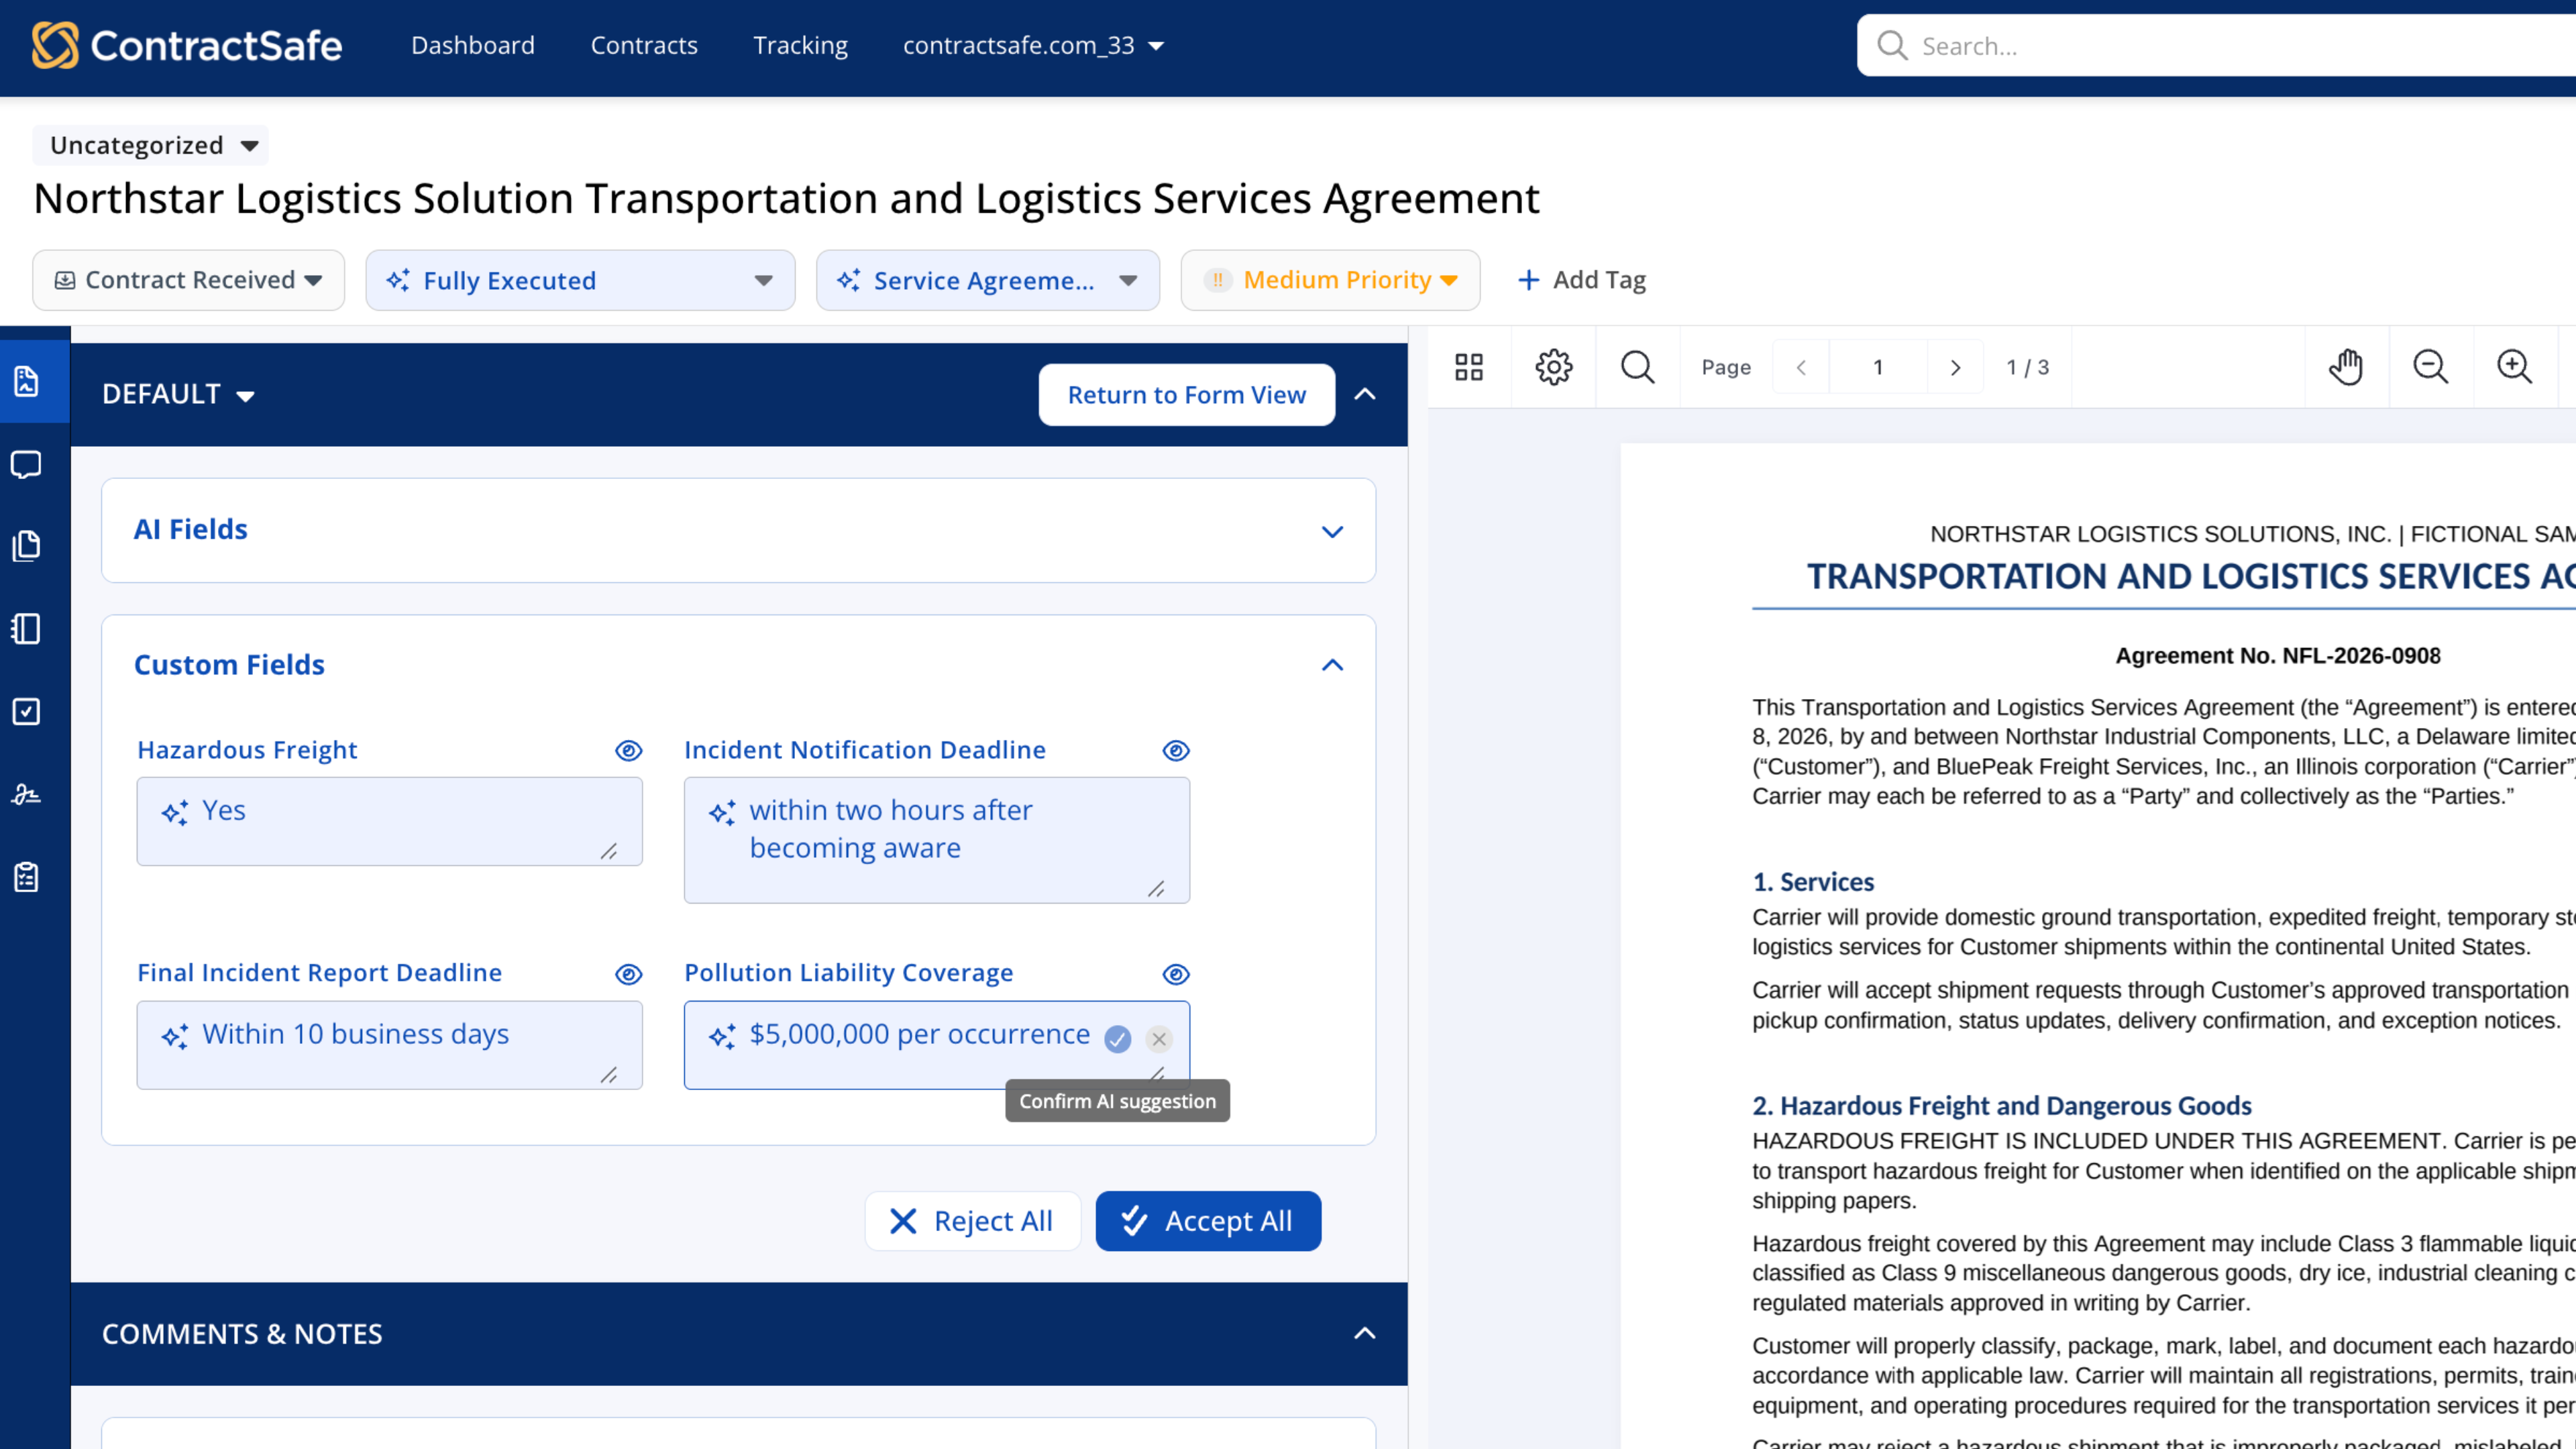Click 'Agreement No. NFL-2026-0908' in the document
Image resolution: width=2576 pixels, height=1449 pixels.
pos(2277,655)
